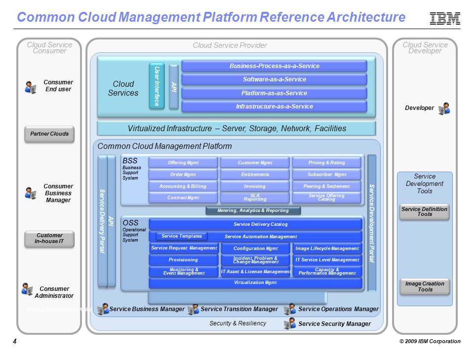Click the Contract Mgmt box
Image resolution: width=474 pixels, height=355 pixels.
[x=183, y=197]
